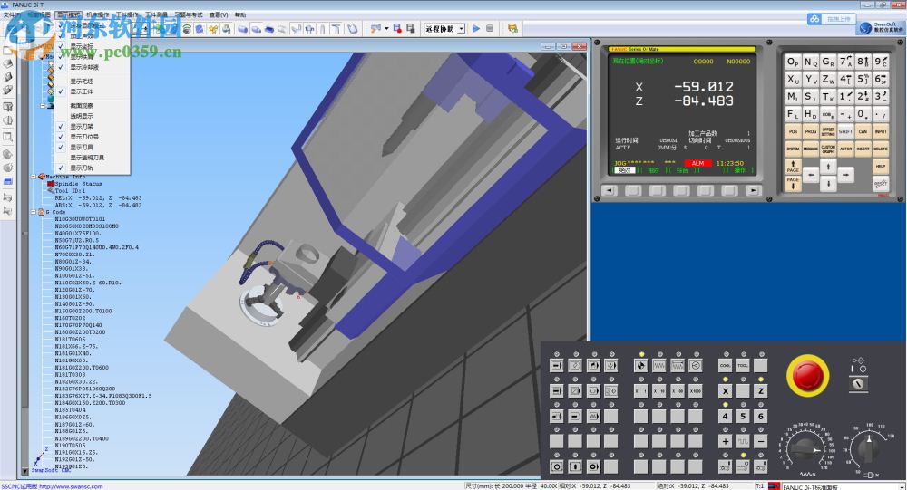907x490 pixels.
Task: Click the handwheel mode button
Action: tap(696, 365)
